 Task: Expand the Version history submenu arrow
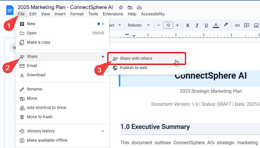point(103,131)
